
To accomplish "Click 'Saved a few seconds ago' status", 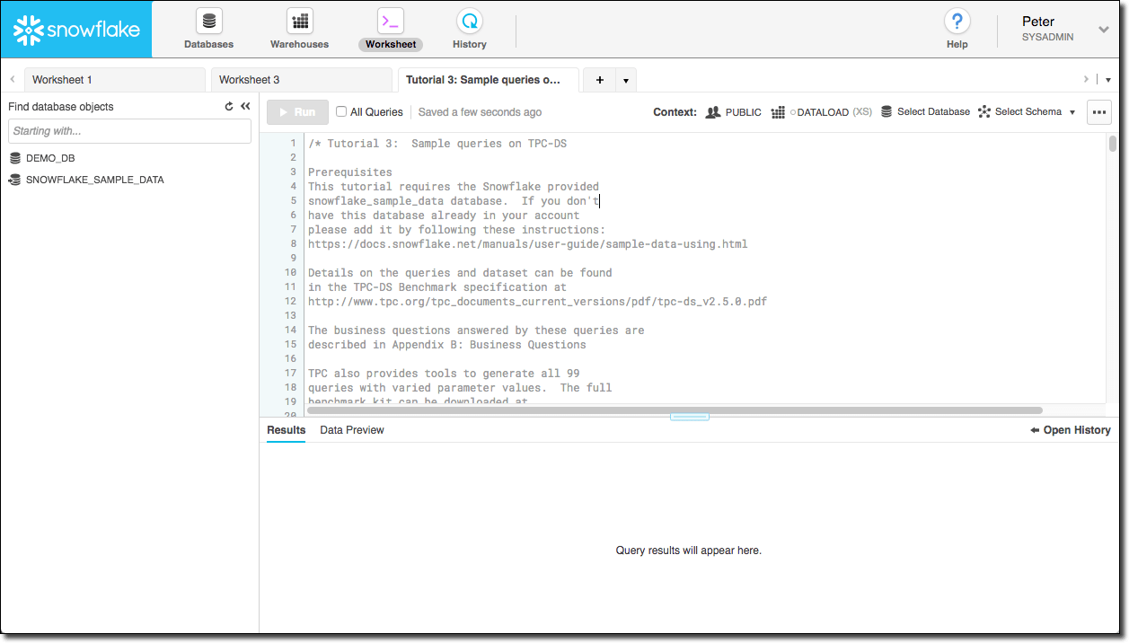I will coord(480,112).
